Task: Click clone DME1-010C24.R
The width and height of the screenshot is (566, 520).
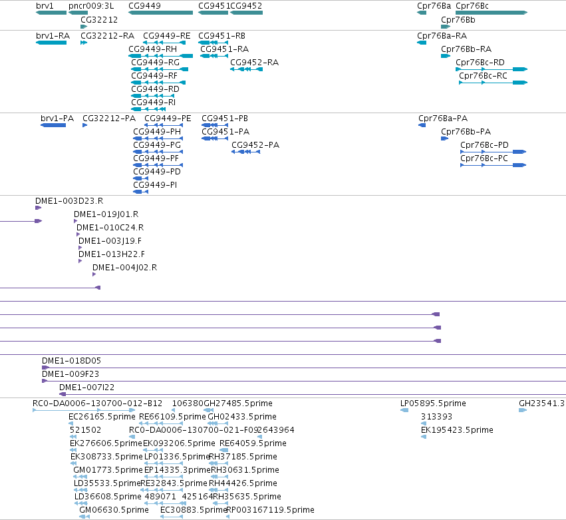Action: [x=110, y=228]
